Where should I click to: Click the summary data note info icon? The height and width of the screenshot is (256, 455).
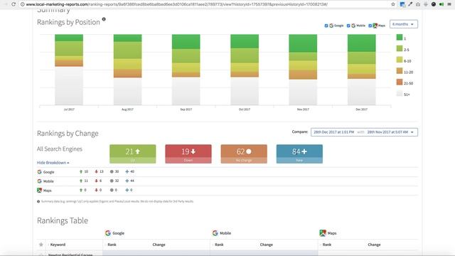[x=38, y=201]
